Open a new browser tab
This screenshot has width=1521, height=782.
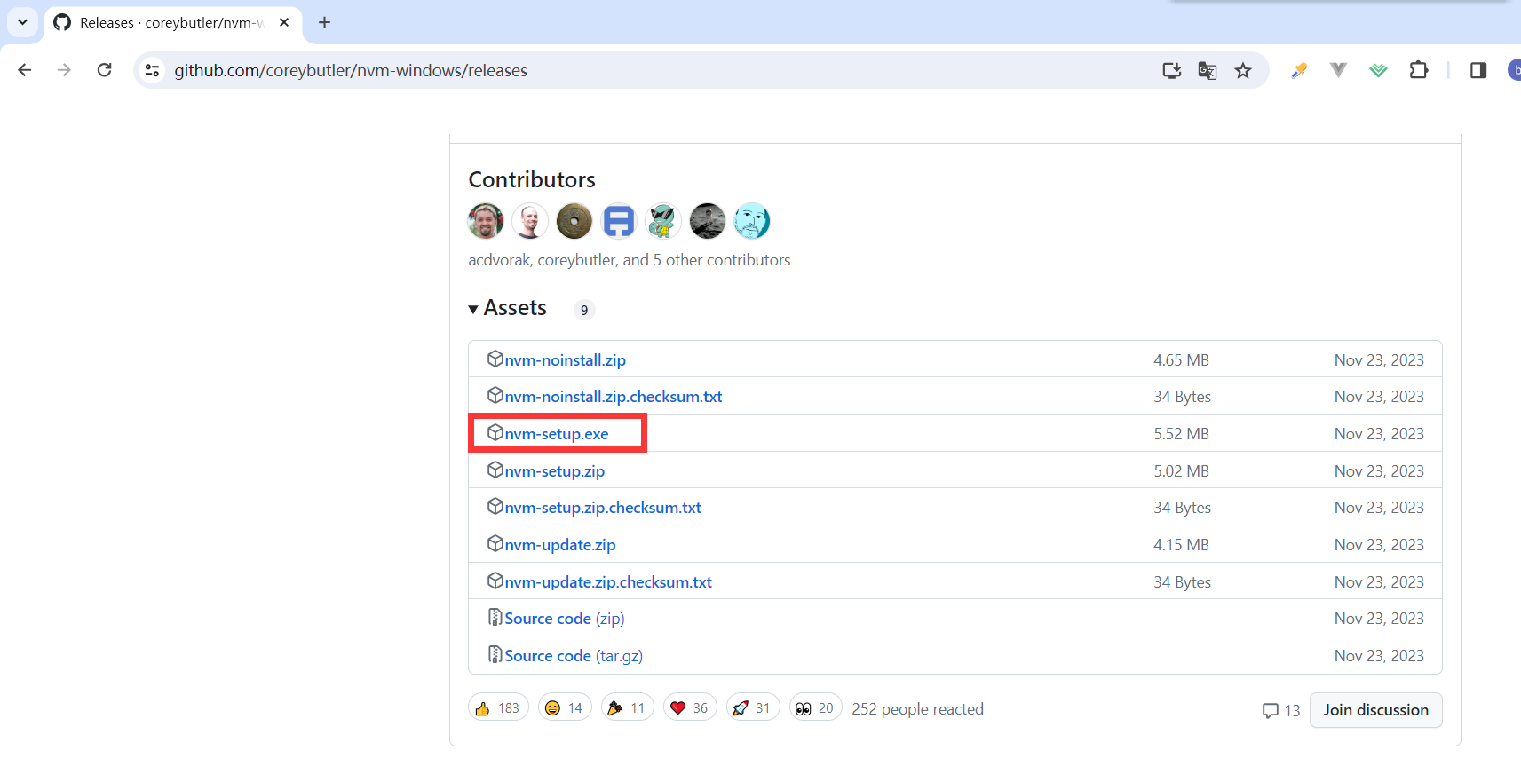click(324, 22)
